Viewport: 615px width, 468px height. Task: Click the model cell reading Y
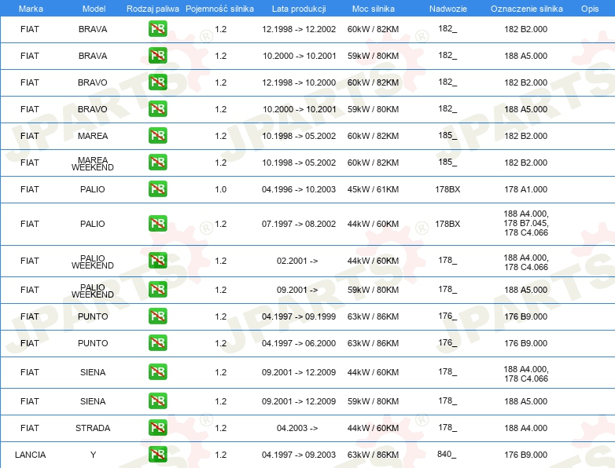click(93, 455)
